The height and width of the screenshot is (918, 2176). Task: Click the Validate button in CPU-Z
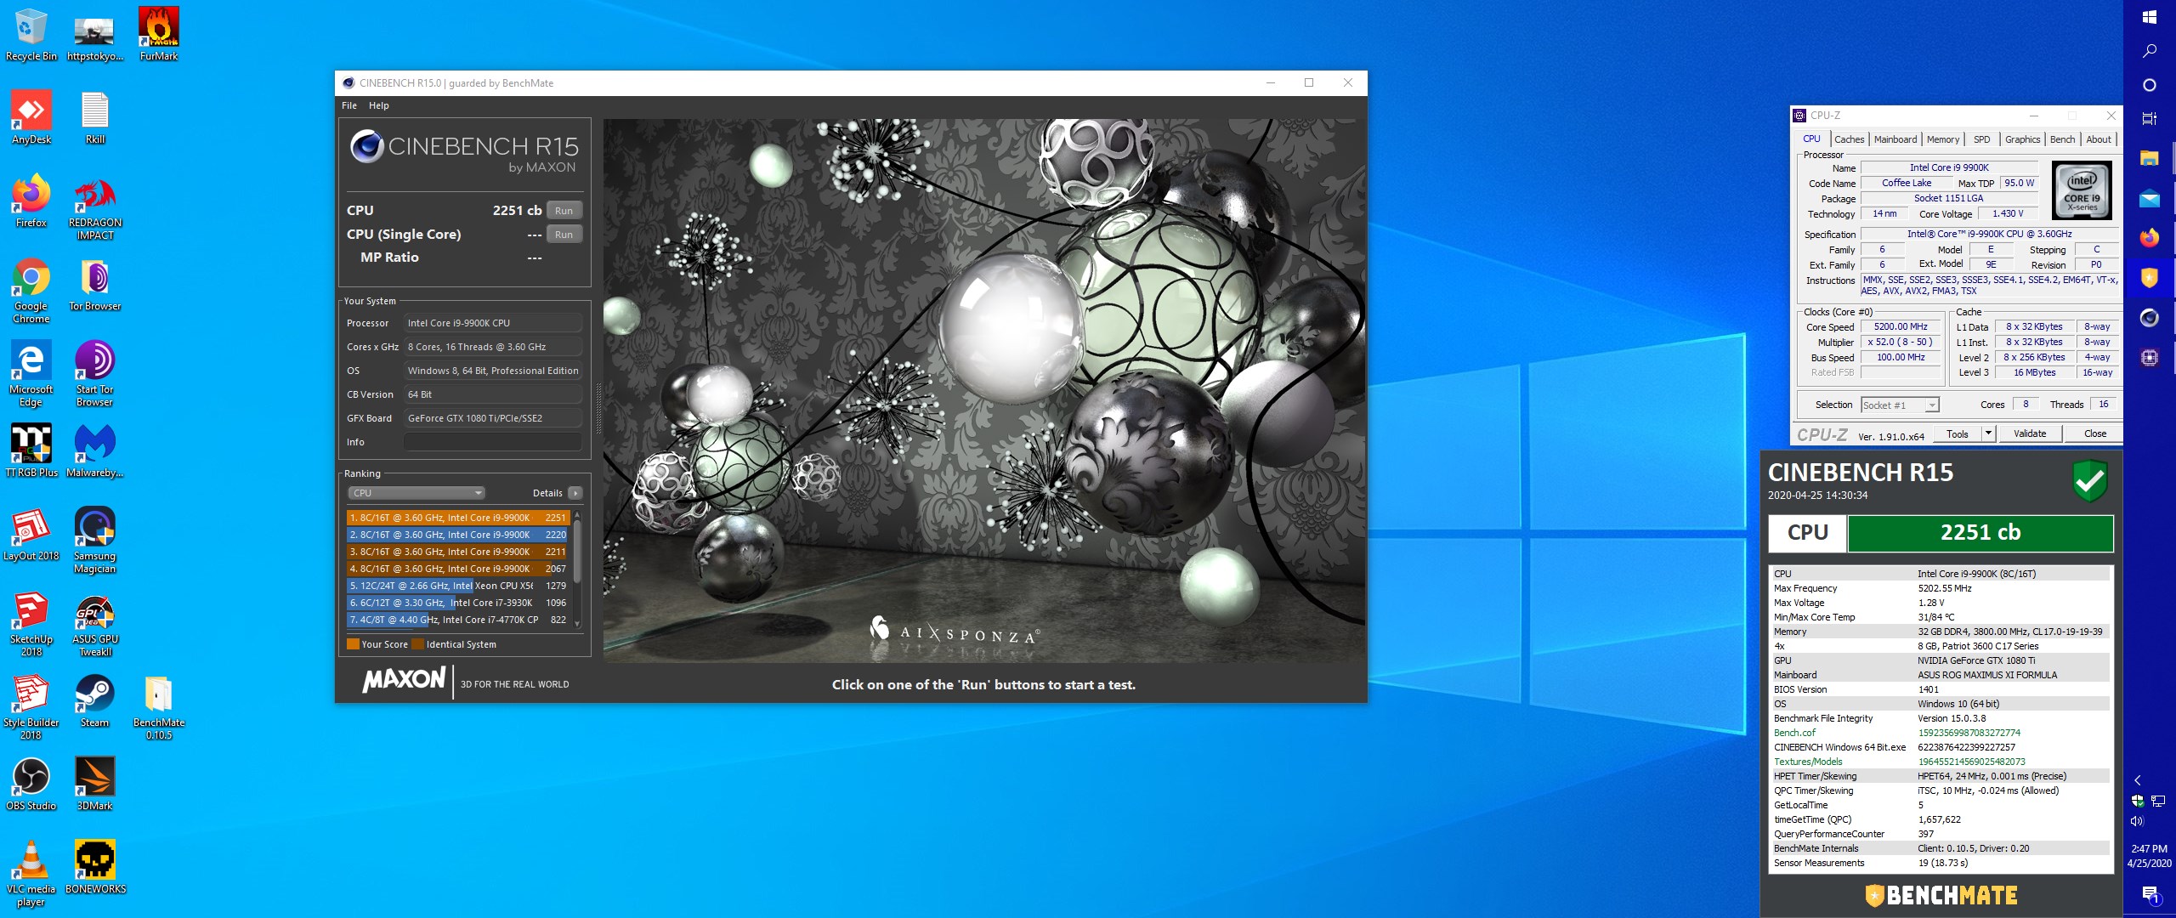pyautogui.click(x=2030, y=433)
